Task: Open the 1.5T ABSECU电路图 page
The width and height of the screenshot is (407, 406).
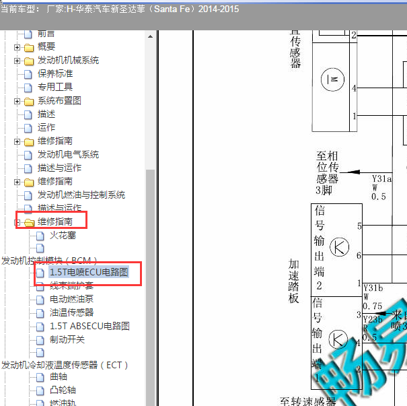Action: pyautogui.click(x=89, y=326)
